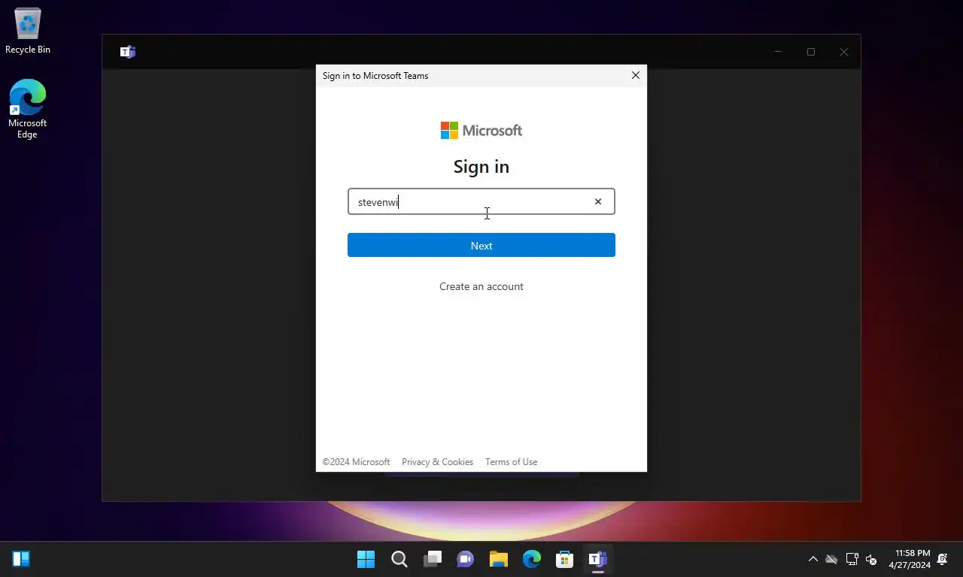
Task: Close the Sign in to Microsoft Teams dialog
Action: click(636, 75)
